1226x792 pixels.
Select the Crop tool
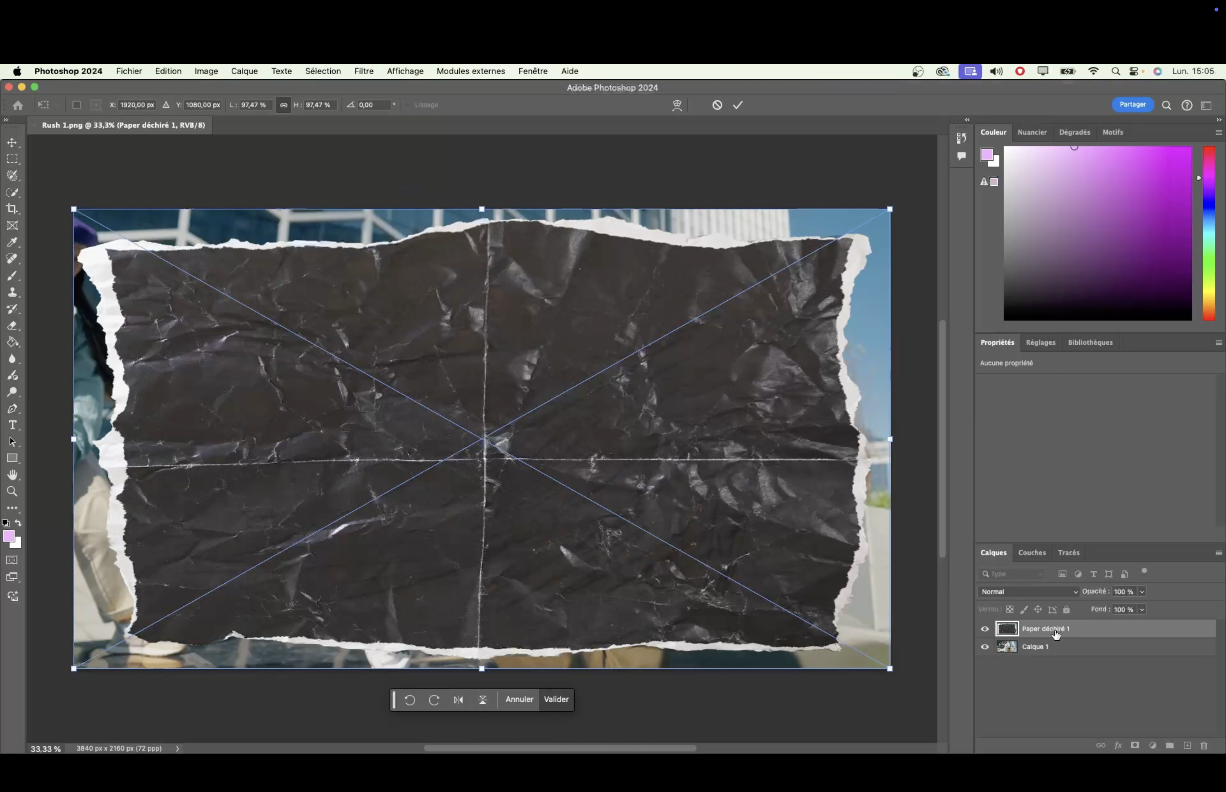pos(12,209)
